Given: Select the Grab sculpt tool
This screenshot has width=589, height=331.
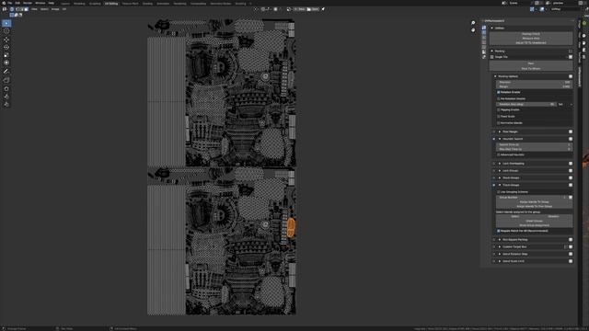Looking at the screenshot, I should pos(6,89).
